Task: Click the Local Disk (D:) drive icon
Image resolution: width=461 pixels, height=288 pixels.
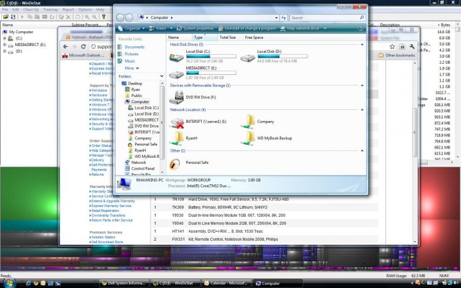Action: click(248, 58)
